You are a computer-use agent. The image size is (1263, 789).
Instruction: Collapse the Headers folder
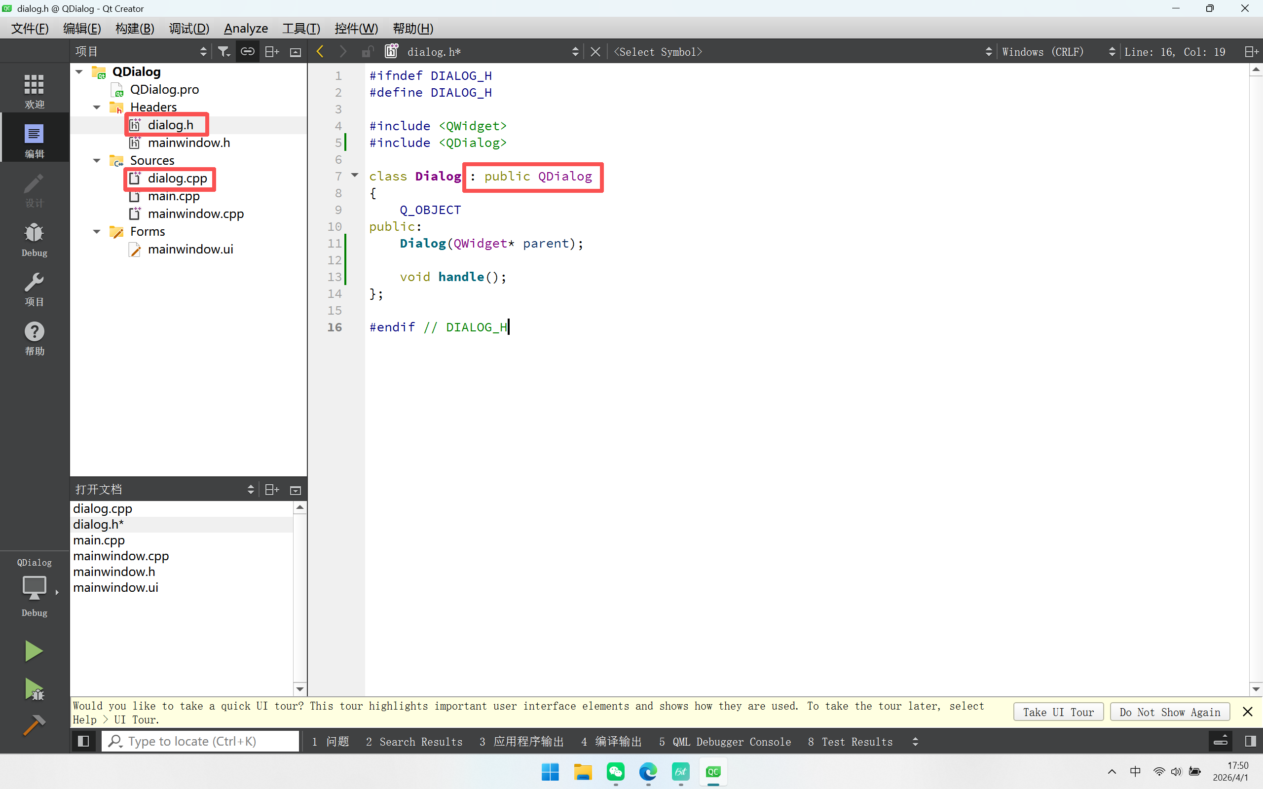[x=97, y=108]
